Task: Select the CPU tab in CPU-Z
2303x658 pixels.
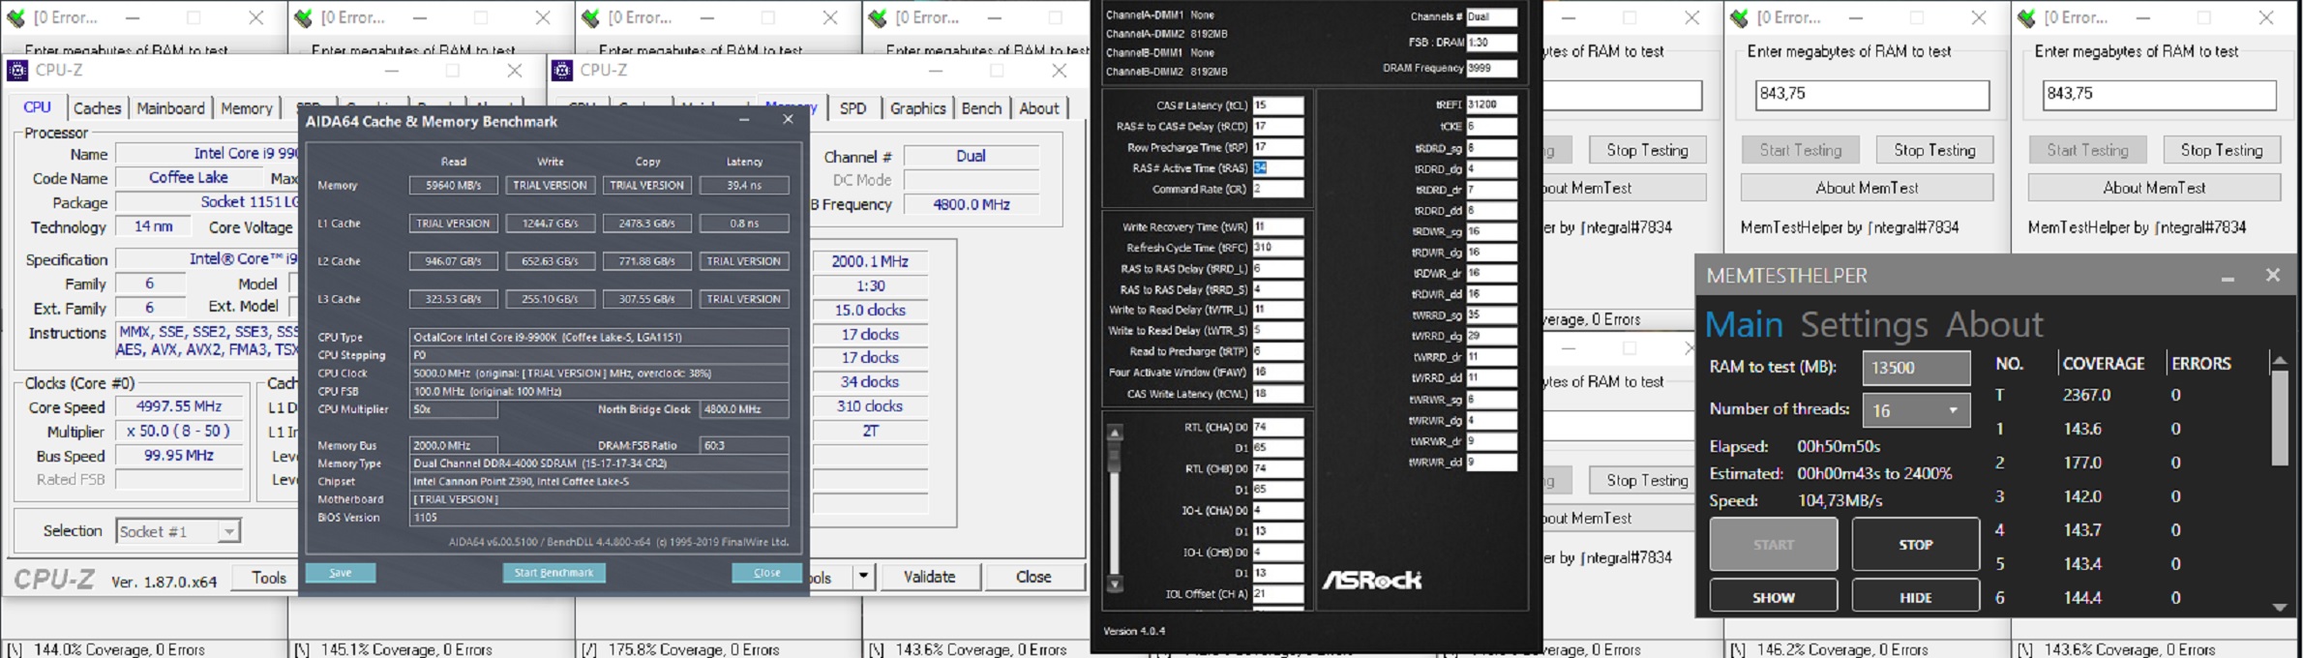Action: click(x=37, y=107)
